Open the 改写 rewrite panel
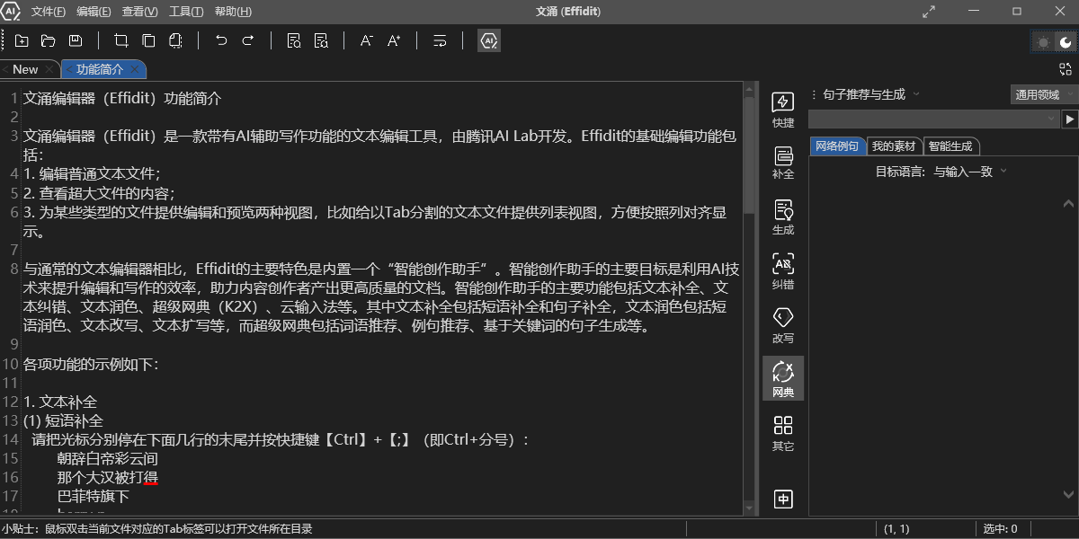The image size is (1079, 539). click(x=783, y=324)
